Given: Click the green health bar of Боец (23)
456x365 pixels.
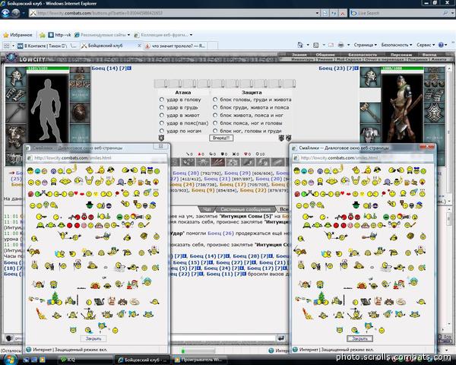Looking at the screenshot, I should click(402, 68).
